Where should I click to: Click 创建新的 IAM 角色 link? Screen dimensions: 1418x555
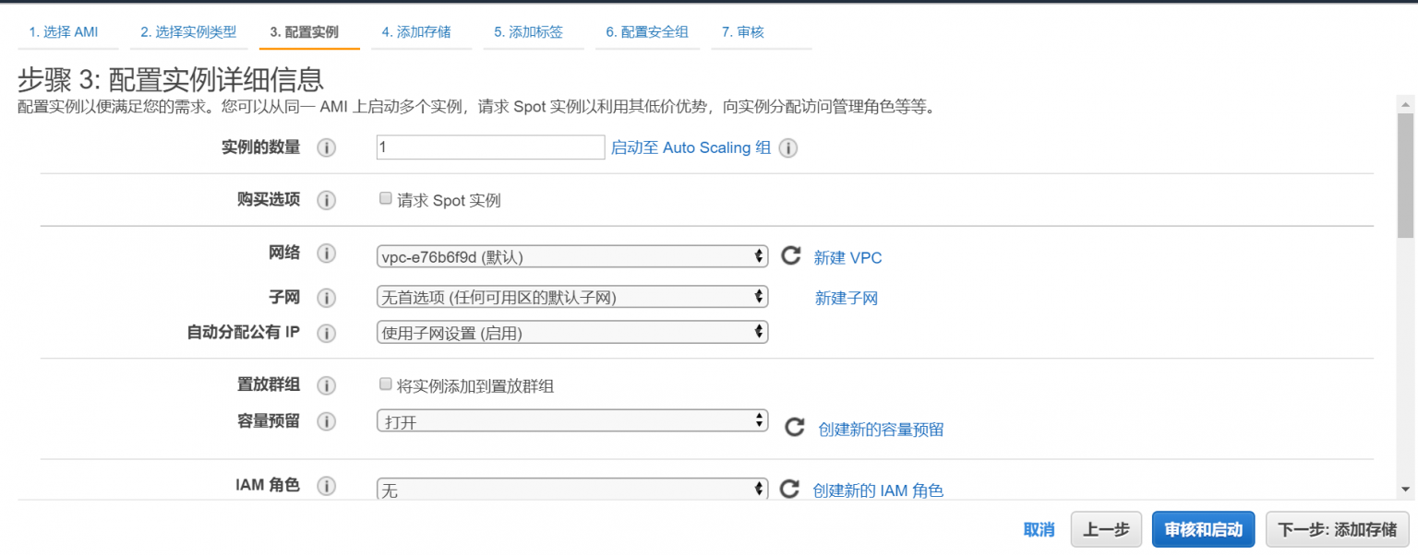pyautogui.click(x=878, y=490)
